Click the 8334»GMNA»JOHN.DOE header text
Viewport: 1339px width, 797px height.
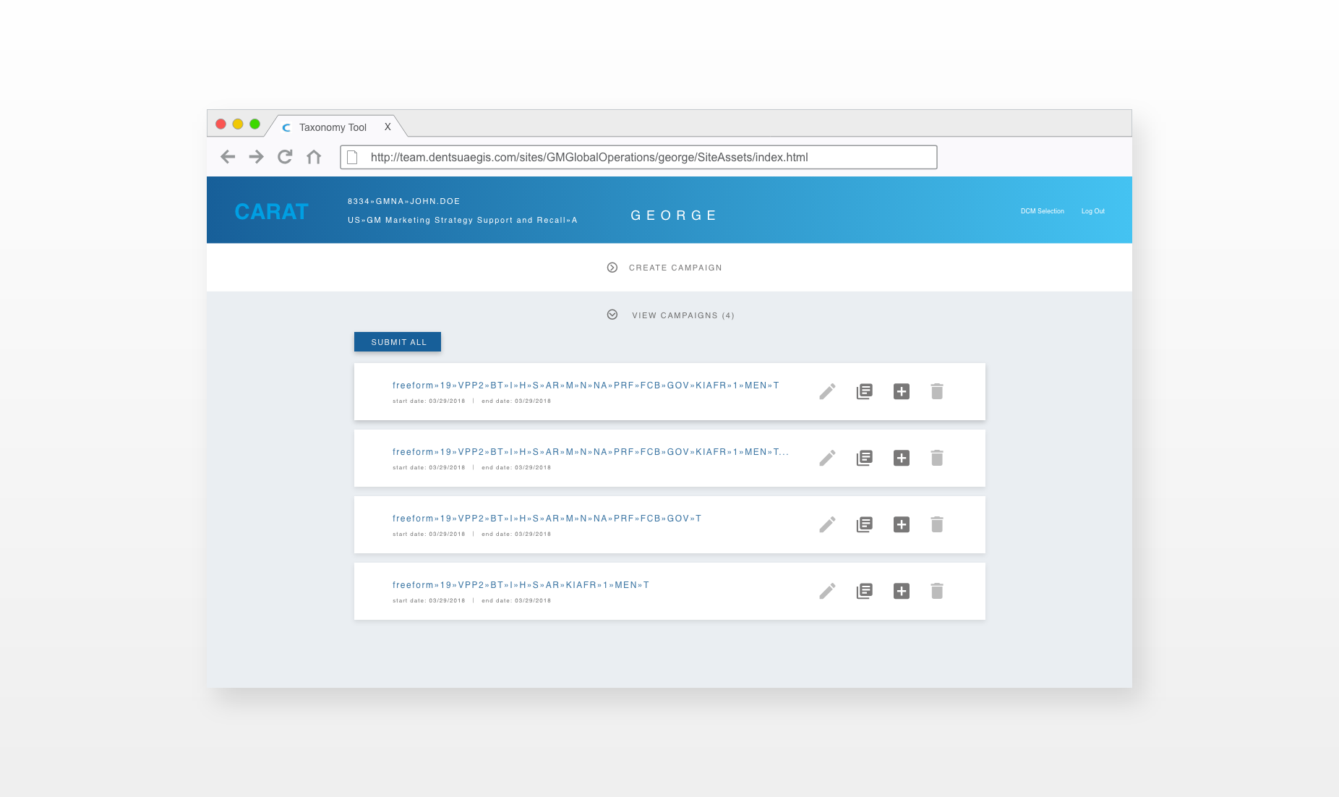pos(403,202)
